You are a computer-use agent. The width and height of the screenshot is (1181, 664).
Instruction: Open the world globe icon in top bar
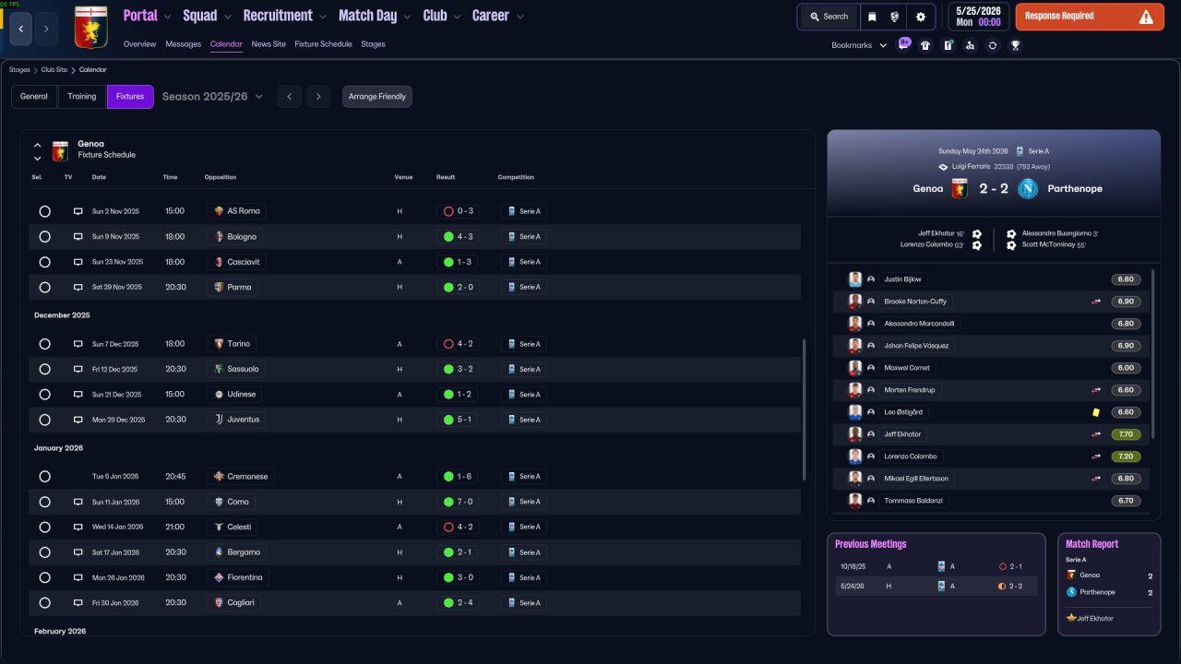(x=895, y=17)
